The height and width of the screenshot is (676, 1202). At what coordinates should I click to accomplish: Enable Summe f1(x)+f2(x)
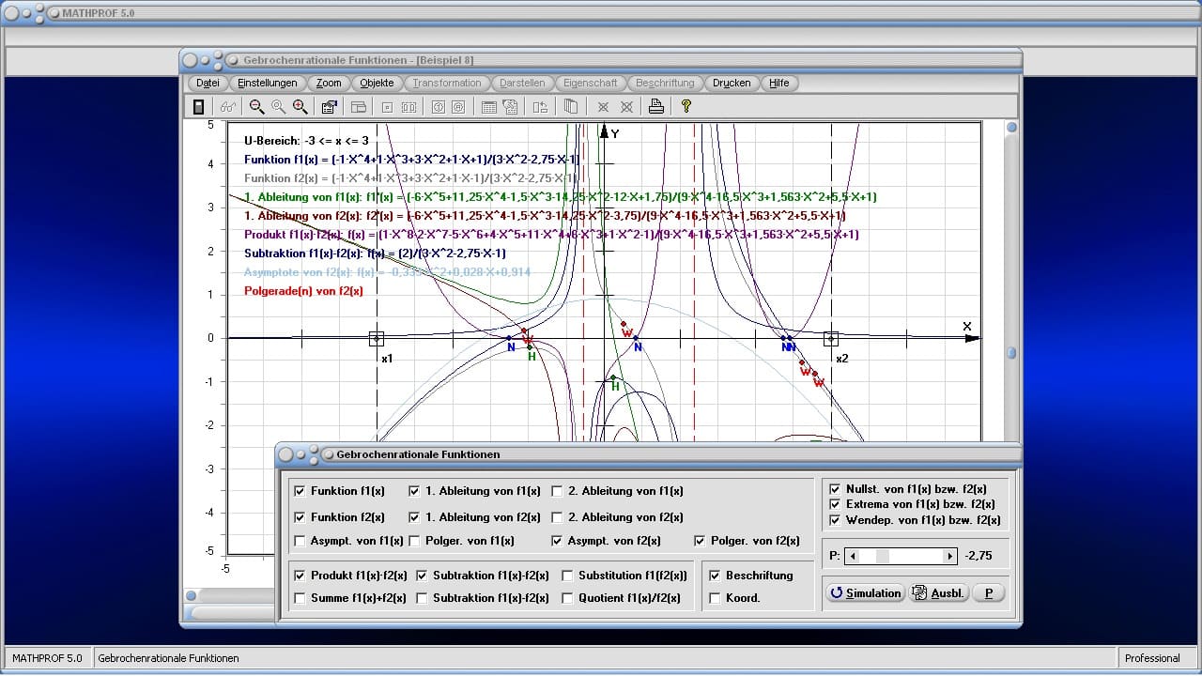300,598
